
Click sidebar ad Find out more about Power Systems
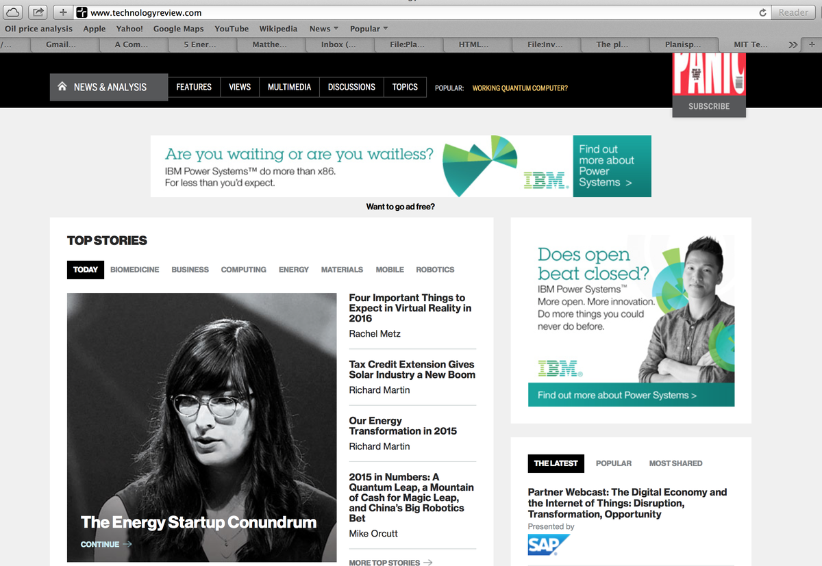(631, 395)
